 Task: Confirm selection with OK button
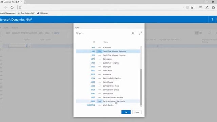pos(126,112)
